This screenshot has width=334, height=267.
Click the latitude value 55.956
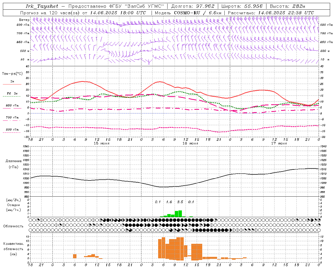point(253,6)
